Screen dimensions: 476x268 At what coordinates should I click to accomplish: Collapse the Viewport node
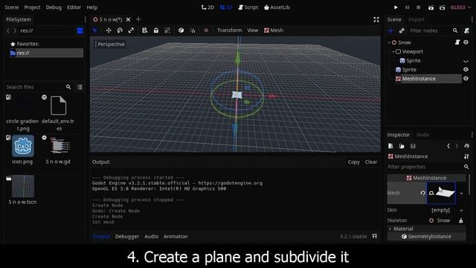point(393,51)
